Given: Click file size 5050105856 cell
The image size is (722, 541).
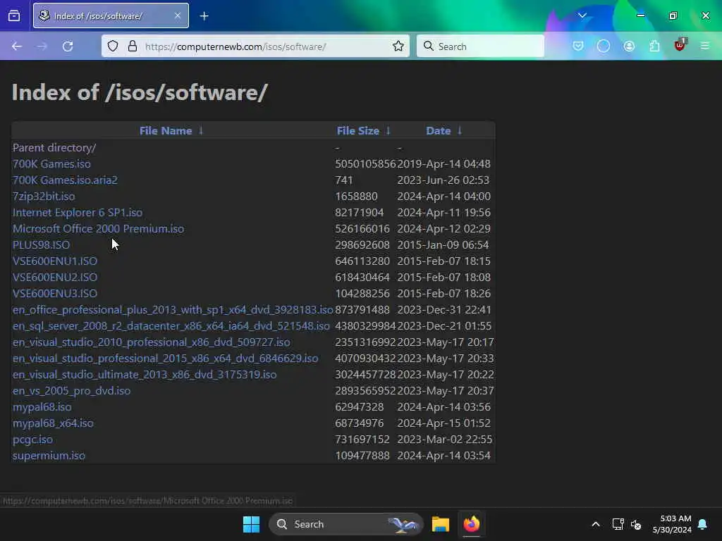Looking at the screenshot, I should coord(366,163).
